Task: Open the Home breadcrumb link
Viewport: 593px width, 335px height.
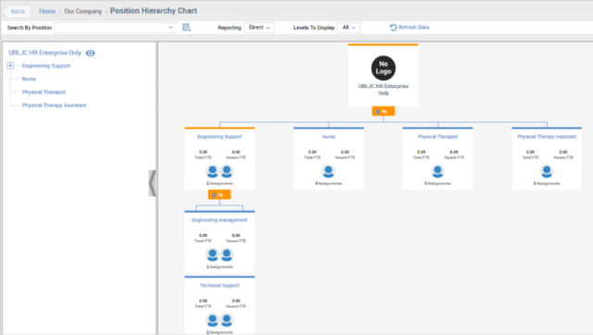Action: [47, 11]
